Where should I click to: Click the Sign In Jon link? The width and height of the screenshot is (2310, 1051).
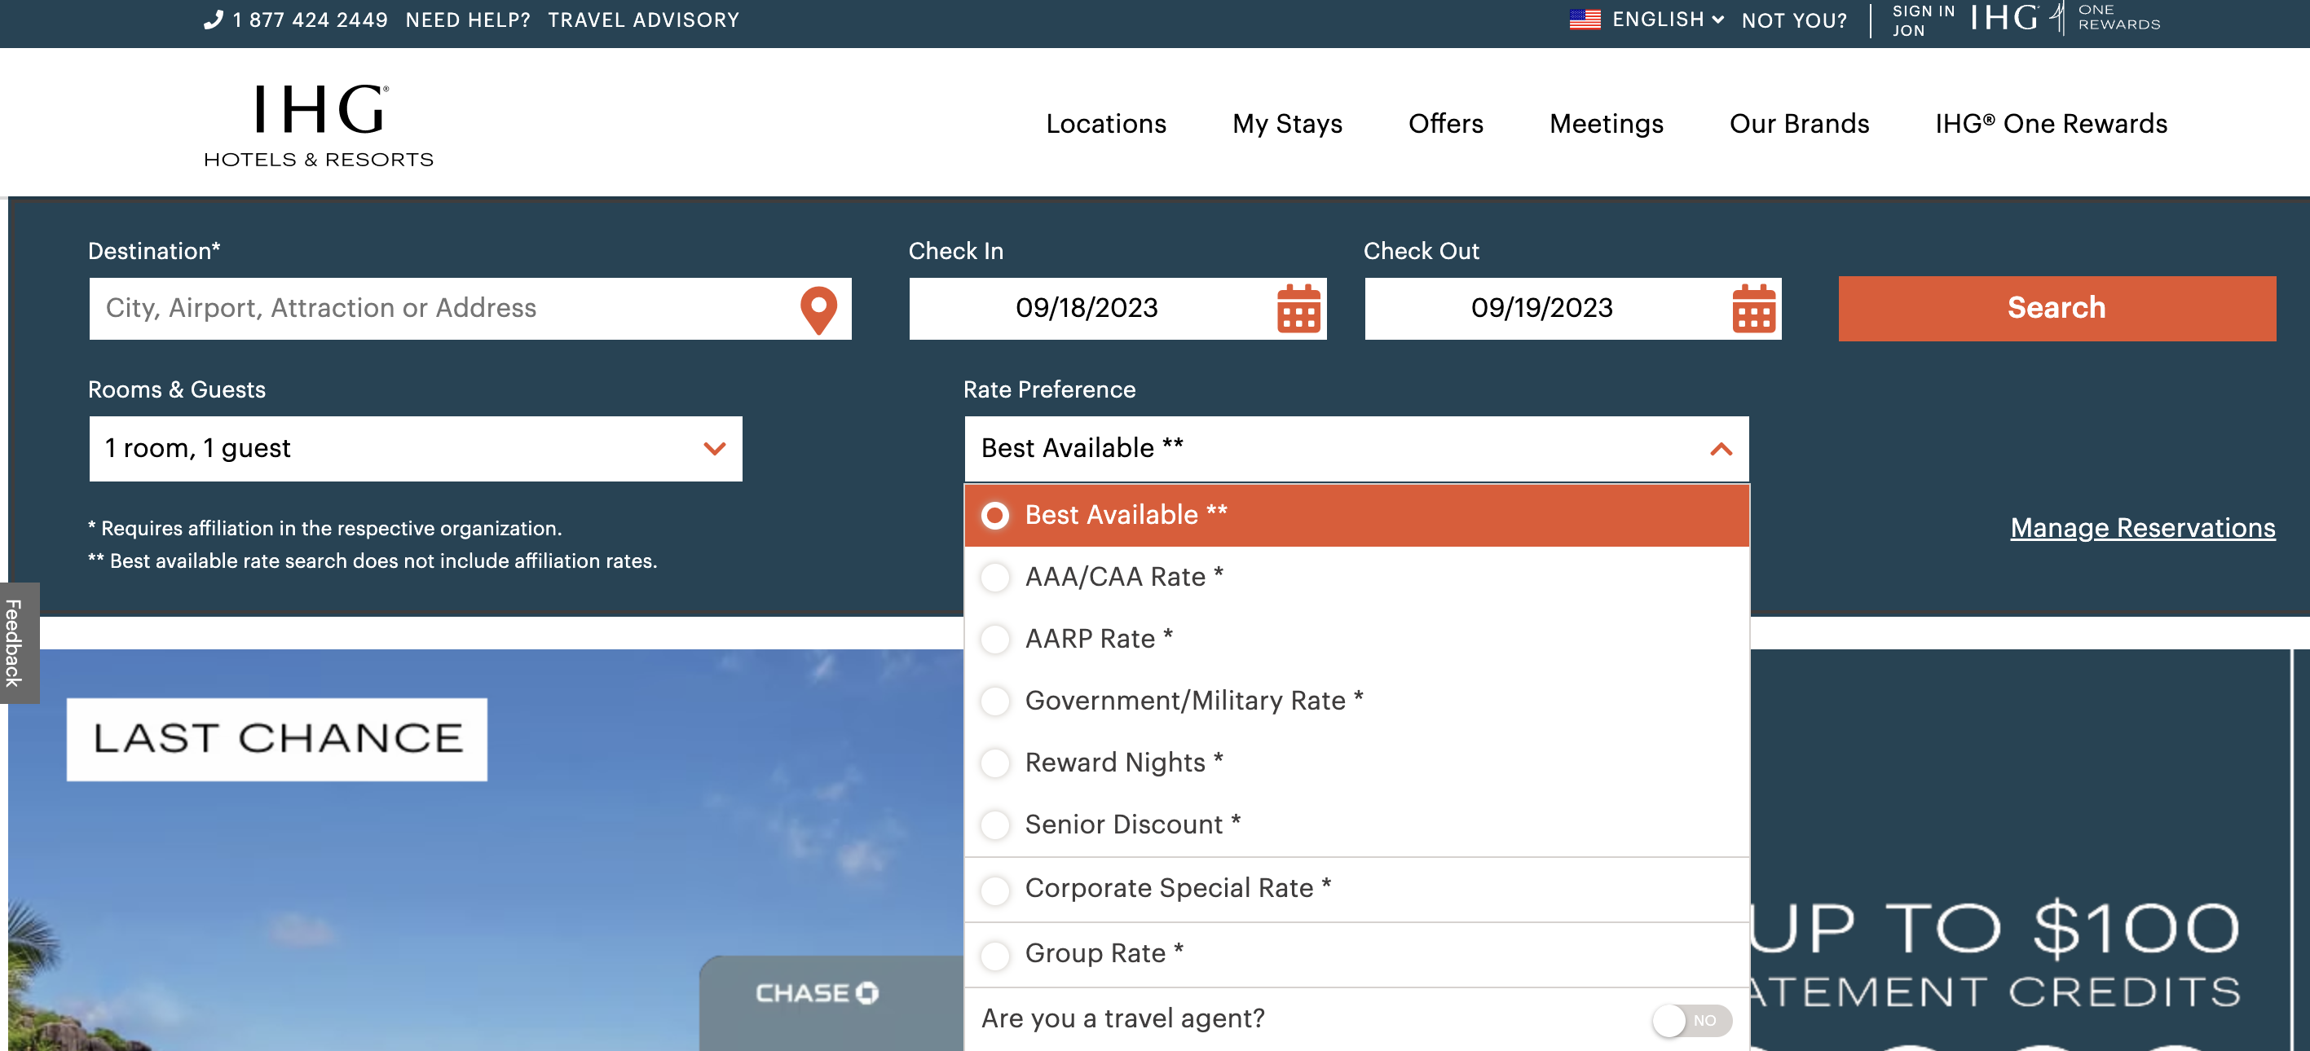(x=1923, y=20)
